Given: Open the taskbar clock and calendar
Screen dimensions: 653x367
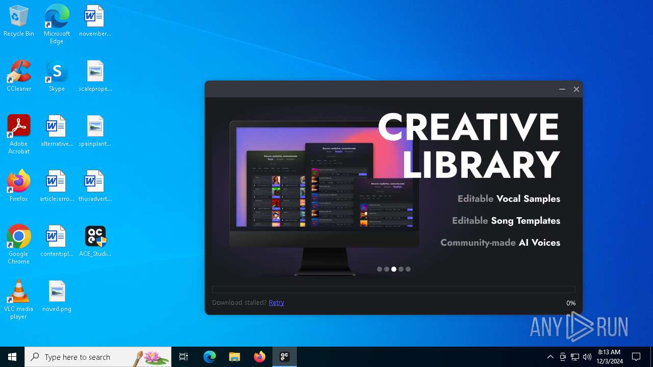Looking at the screenshot, I should pos(610,357).
